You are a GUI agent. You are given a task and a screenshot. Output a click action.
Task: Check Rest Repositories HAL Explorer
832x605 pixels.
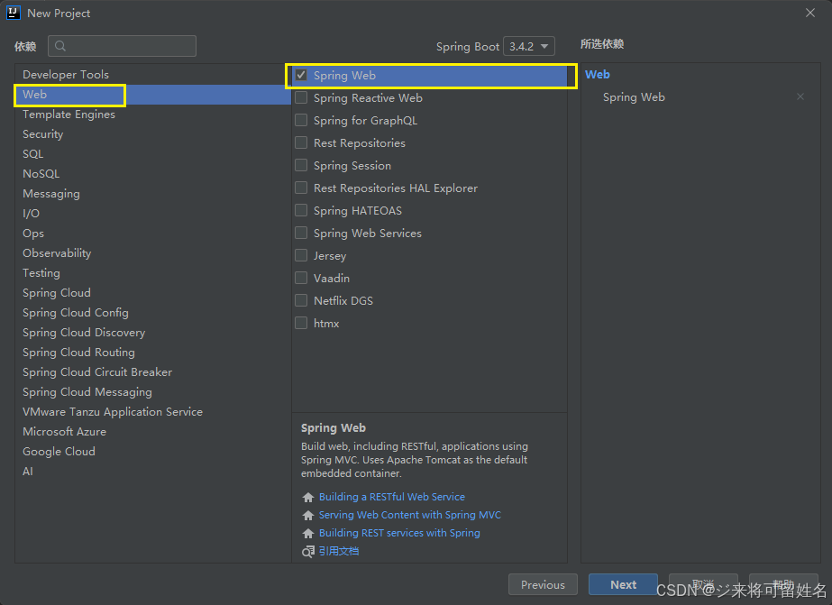[301, 188]
